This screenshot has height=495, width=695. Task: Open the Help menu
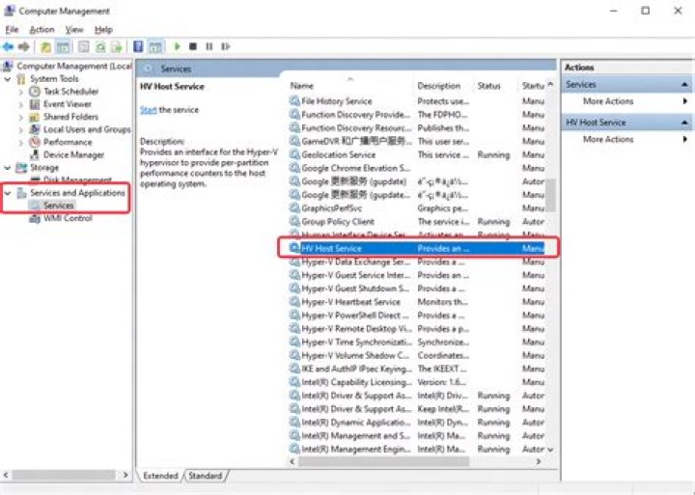pos(103,30)
